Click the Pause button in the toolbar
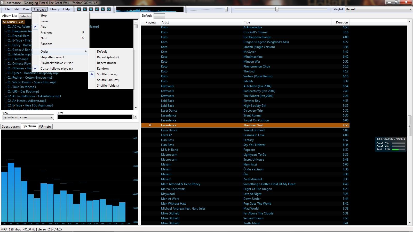Viewport: 413px width, 232px height. pos(91,9)
